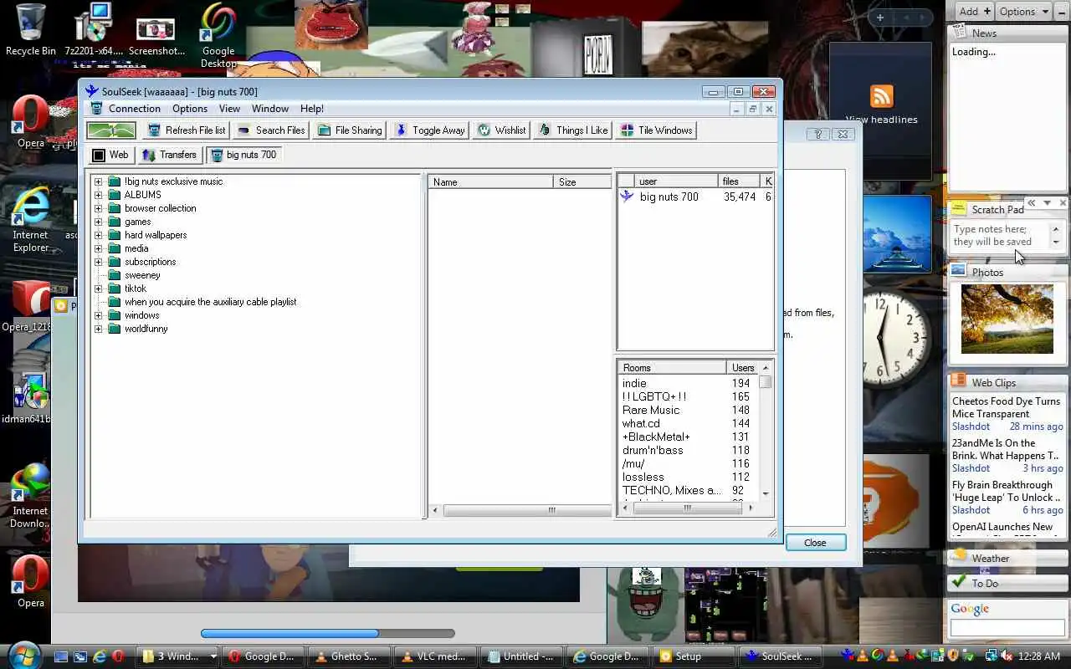Open the Window menu
The width and height of the screenshot is (1071, 669).
click(x=270, y=109)
